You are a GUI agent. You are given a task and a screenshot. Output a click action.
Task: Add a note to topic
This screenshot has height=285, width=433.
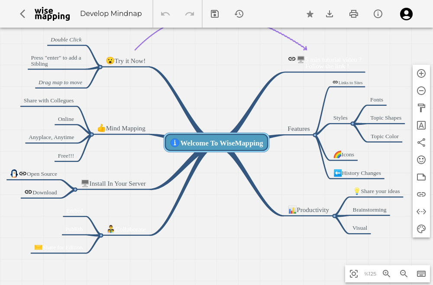(x=421, y=177)
